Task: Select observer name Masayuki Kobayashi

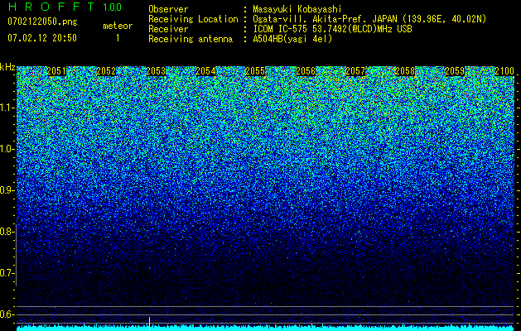Action: pos(297,9)
